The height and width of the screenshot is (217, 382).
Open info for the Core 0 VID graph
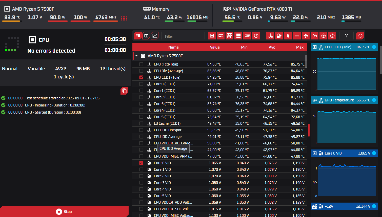pyautogui.click(x=374, y=153)
